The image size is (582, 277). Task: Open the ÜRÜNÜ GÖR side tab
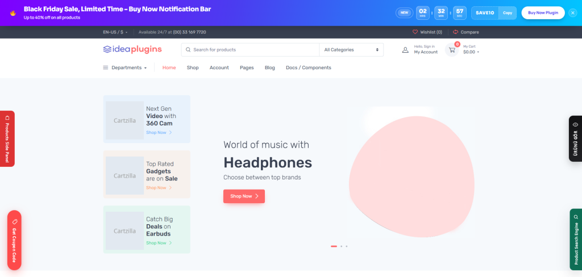point(575,138)
